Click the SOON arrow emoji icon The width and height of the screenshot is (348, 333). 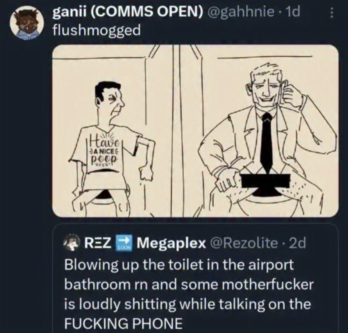click(124, 243)
